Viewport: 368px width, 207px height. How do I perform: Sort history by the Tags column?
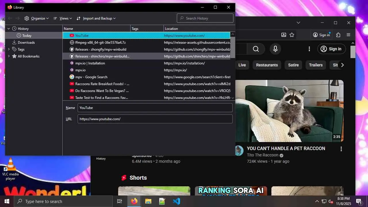147,29
